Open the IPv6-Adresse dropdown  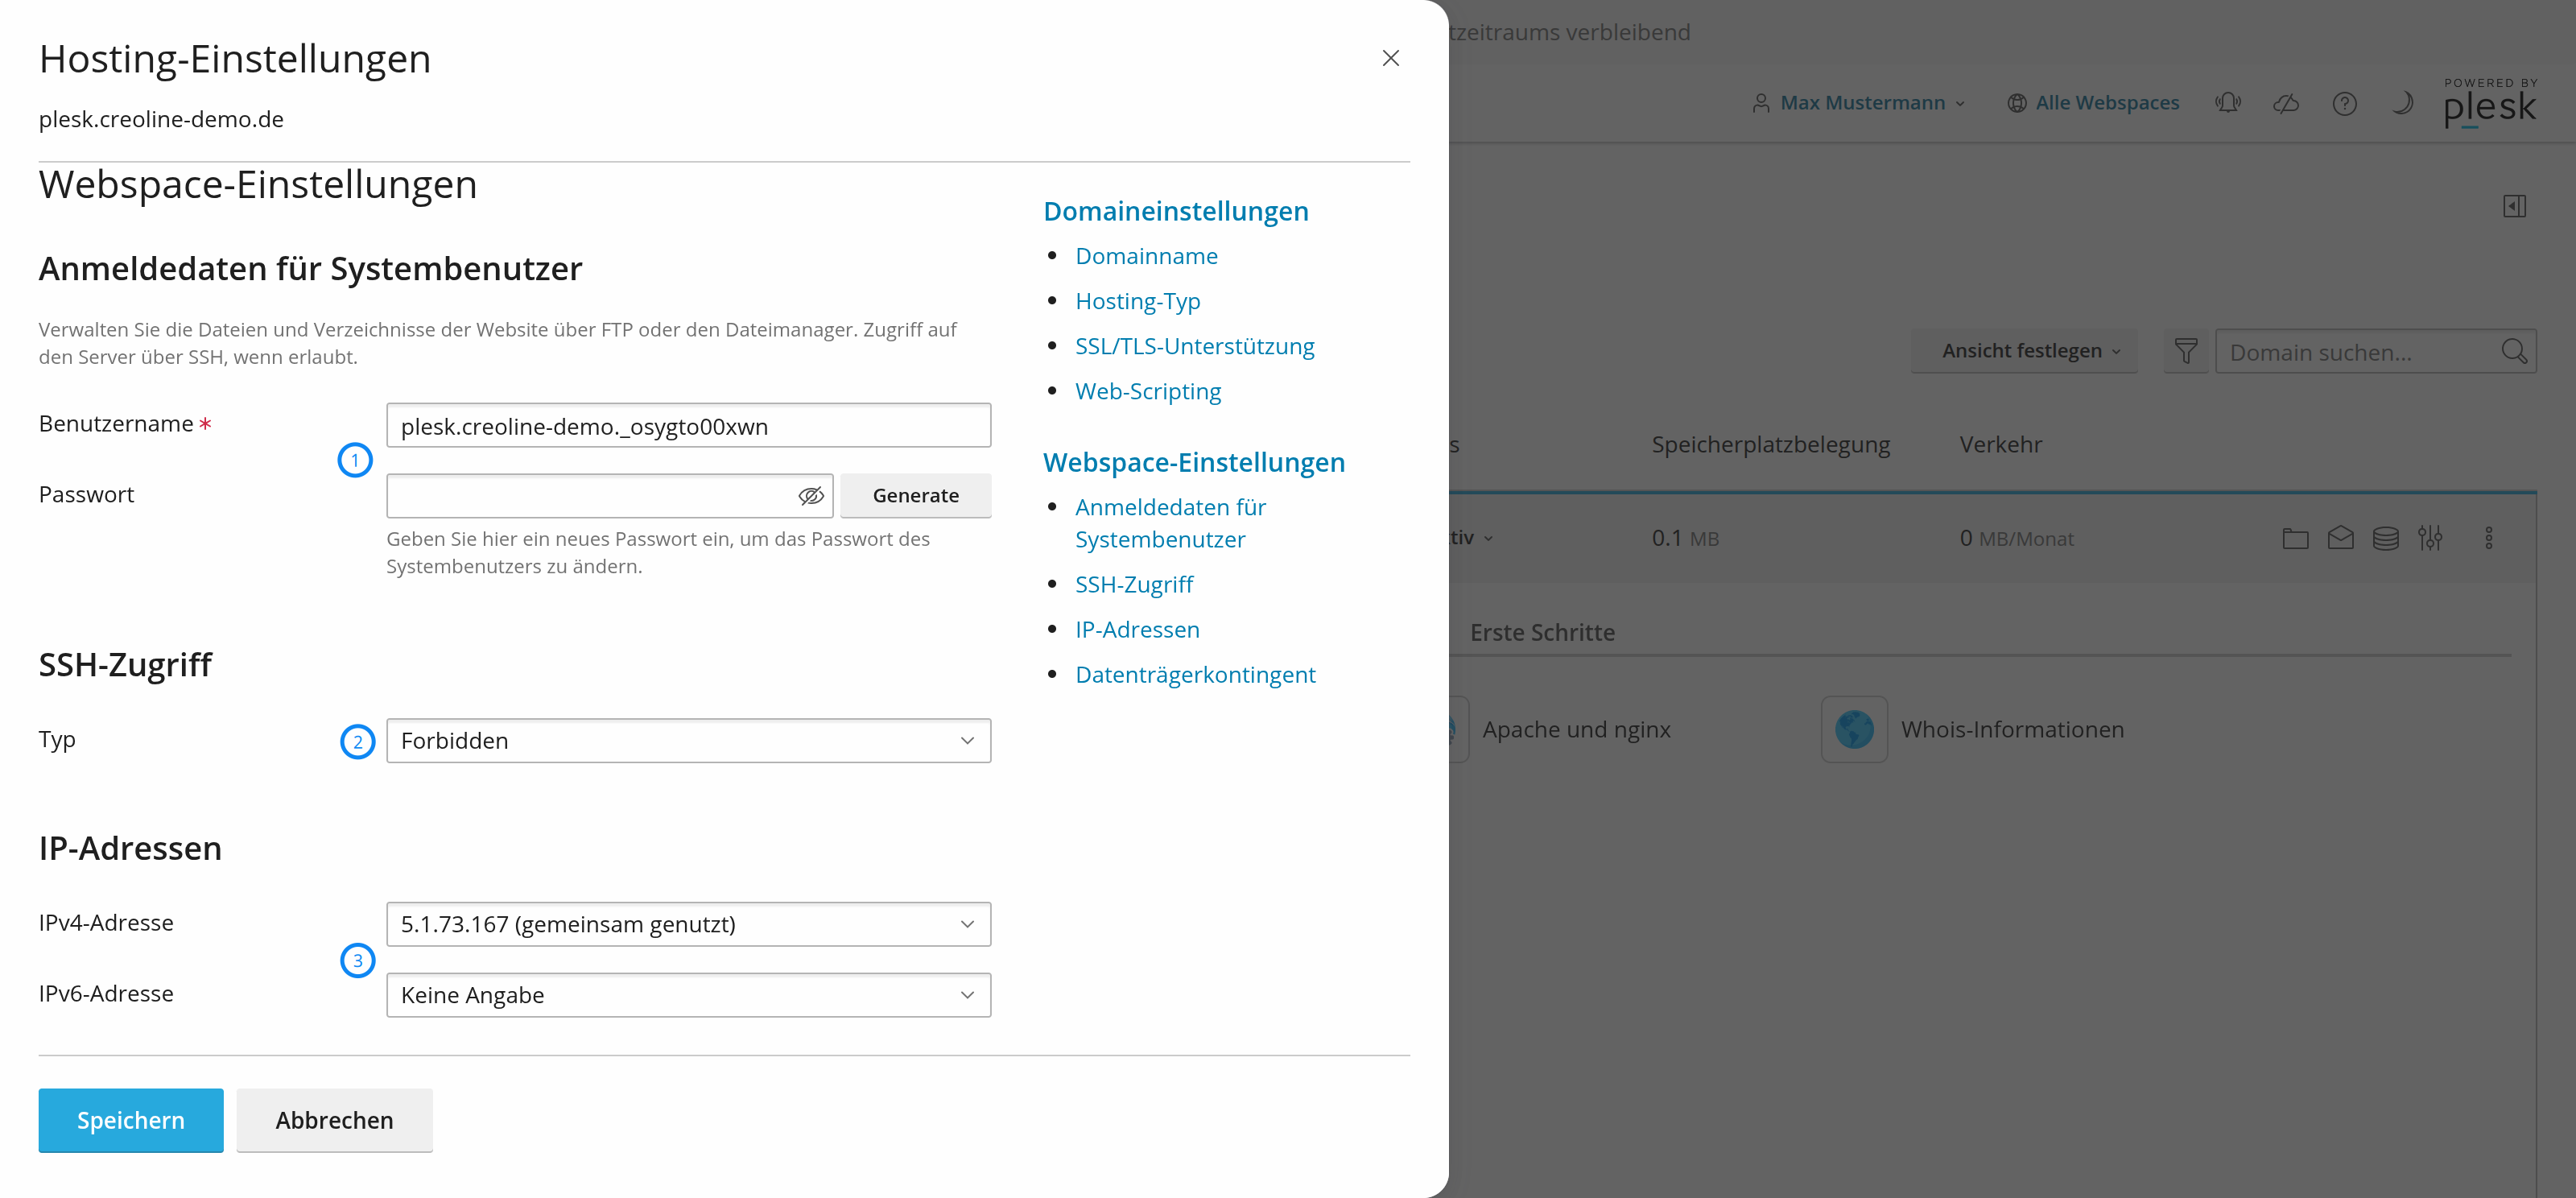point(688,995)
